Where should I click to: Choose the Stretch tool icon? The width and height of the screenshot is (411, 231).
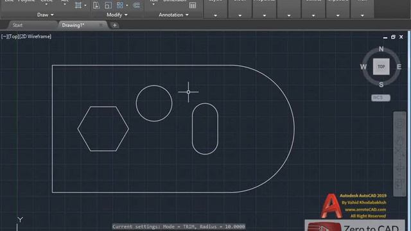tap(96, 5)
